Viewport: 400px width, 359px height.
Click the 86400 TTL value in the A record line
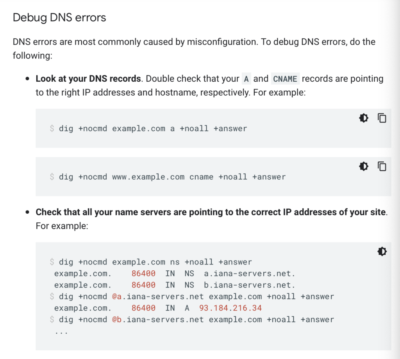(143, 308)
